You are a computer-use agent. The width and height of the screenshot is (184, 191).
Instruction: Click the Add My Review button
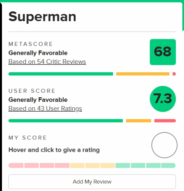92,182
